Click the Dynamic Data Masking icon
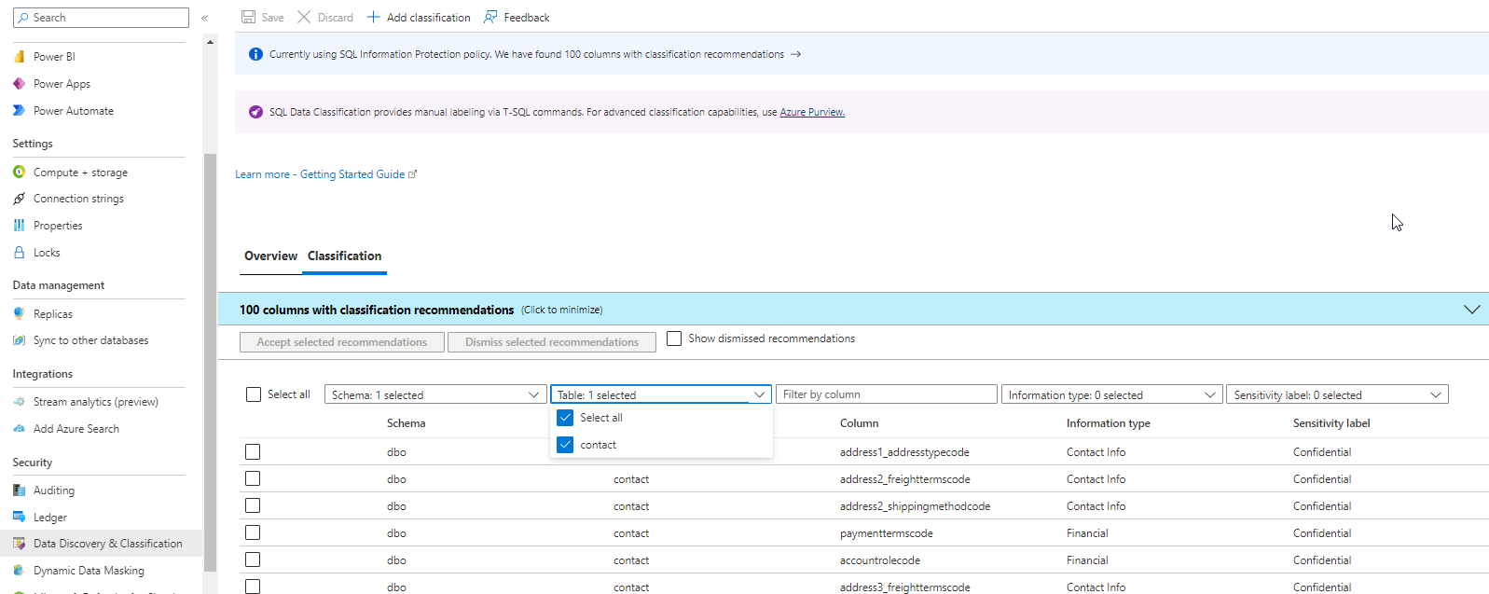The image size is (1489, 594). point(19,571)
